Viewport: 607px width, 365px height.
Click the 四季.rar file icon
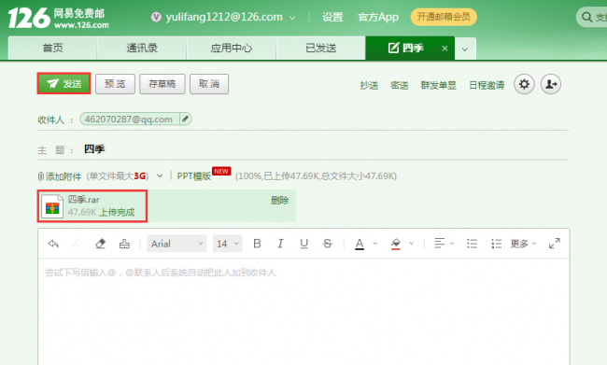pos(52,206)
